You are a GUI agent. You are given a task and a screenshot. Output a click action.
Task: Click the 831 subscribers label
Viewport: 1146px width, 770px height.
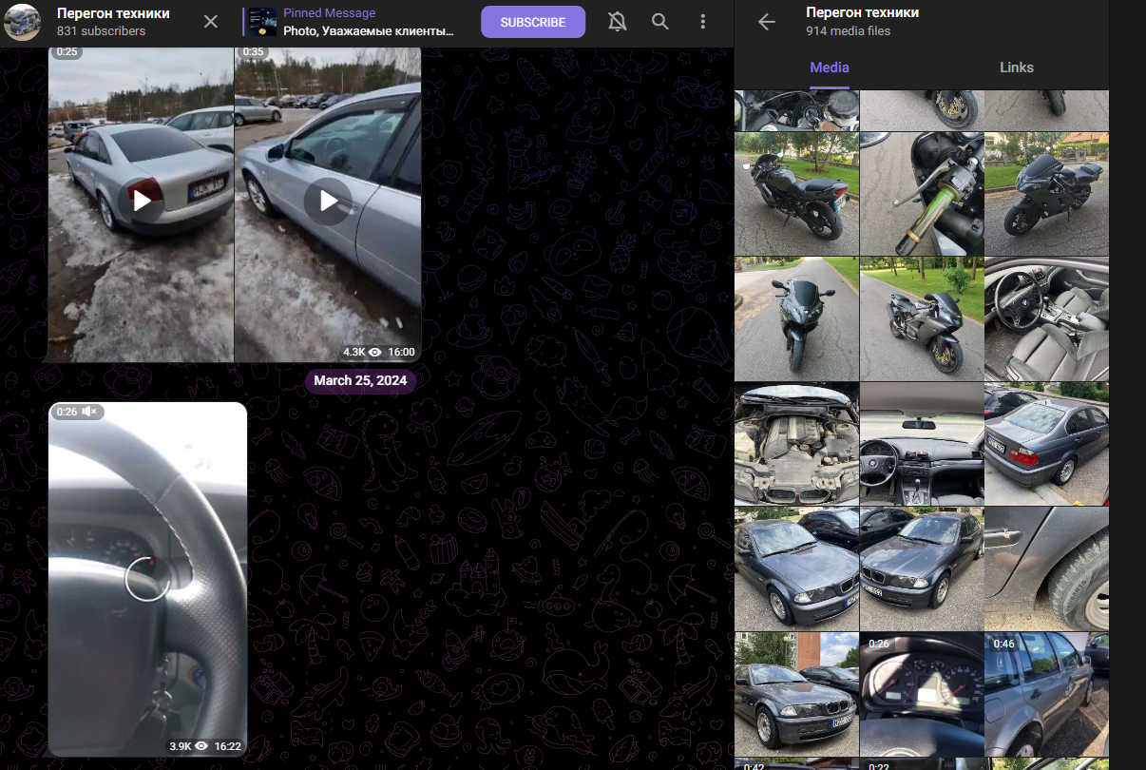(x=102, y=31)
